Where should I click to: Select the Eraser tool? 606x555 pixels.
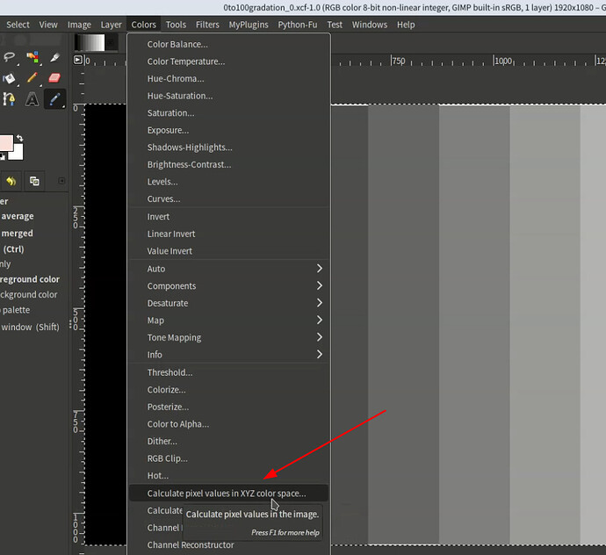(54, 78)
